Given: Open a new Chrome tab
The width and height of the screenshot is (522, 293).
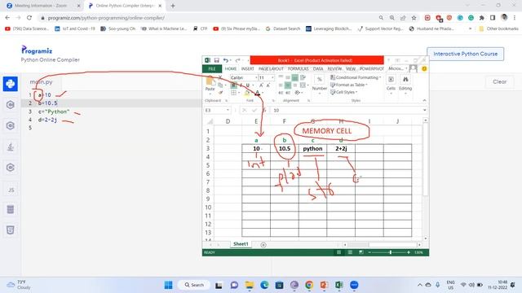Looking at the screenshot, I should pos(173,6).
